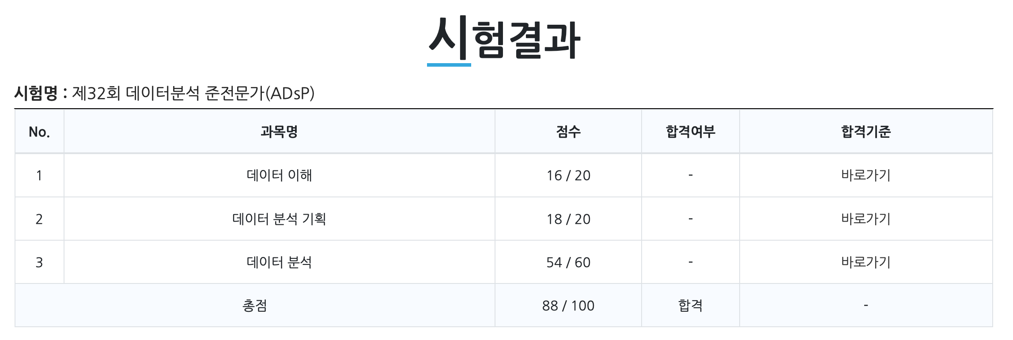Click the 시험결과 page title
This screenshot has height=340, width=1013.
504,38
